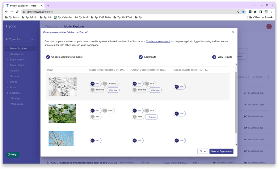This screenshot has height=169, width=278.
Task: Open Tyr Docs bookmark folder
Action: click(x=12, y=17)
